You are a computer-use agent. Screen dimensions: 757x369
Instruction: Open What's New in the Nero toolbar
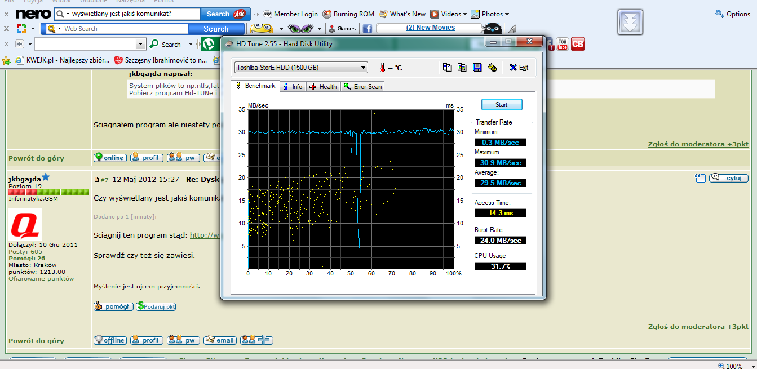pyautogui.click(x=402, y=14)
